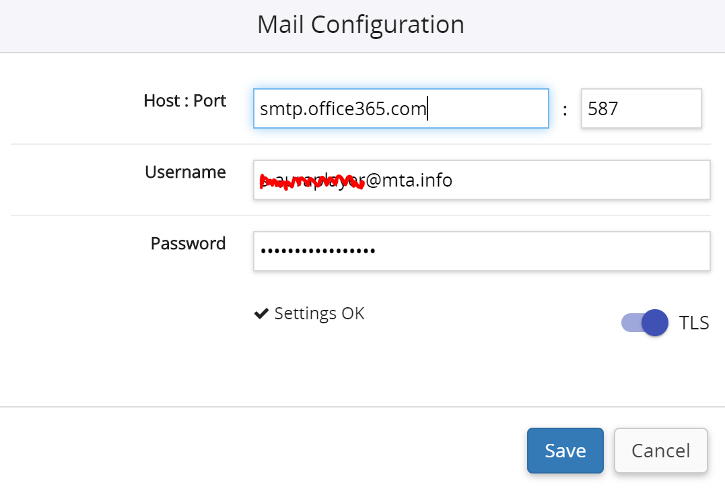Click the masked password dots
Image resolution: width=725 pixels, height=489 pixels.
318,252
